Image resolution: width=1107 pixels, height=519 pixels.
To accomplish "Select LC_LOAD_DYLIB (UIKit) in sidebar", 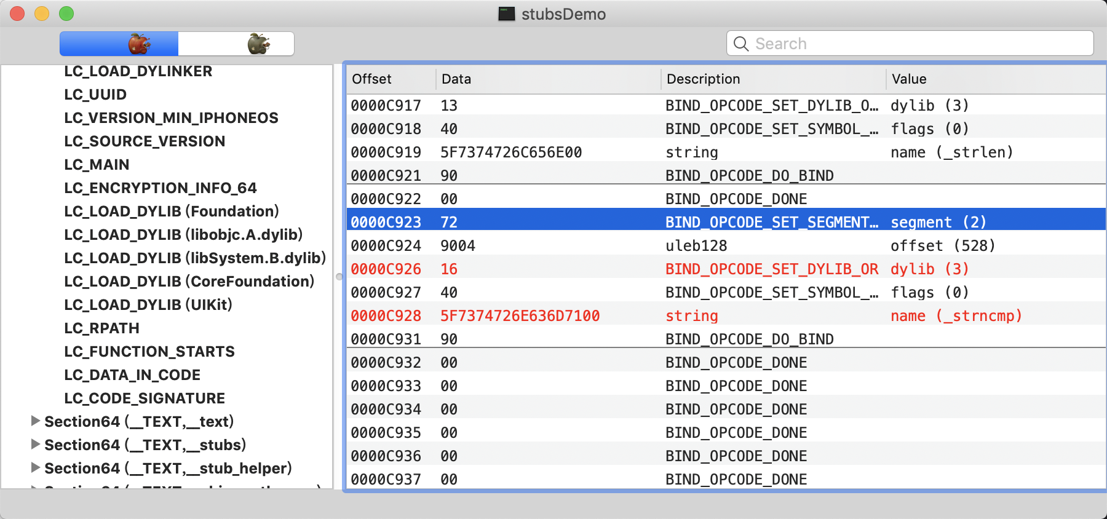I will point(148,305).
